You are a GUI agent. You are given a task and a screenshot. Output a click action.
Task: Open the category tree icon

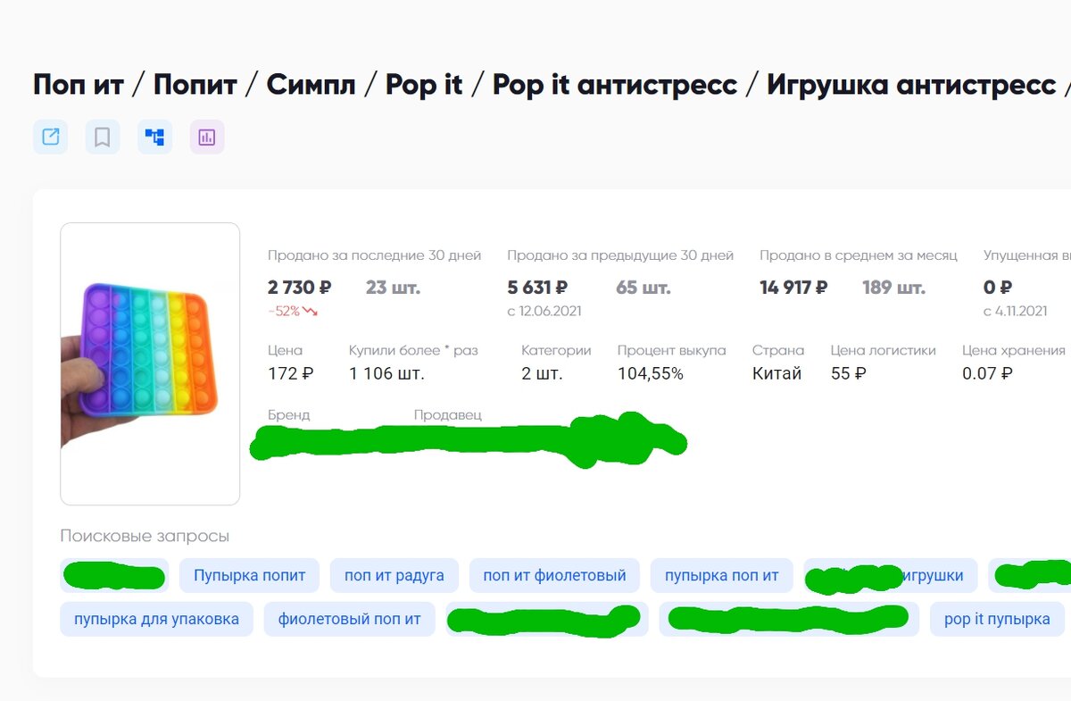point(154,138)
